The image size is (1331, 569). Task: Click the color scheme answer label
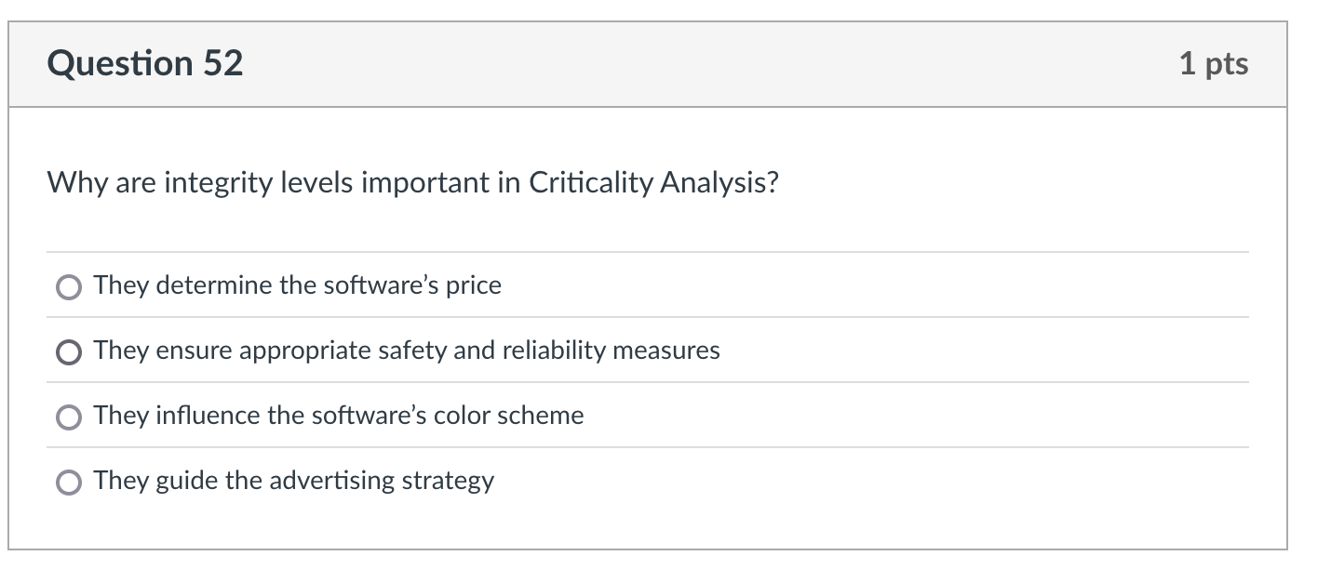coord(337,416)
